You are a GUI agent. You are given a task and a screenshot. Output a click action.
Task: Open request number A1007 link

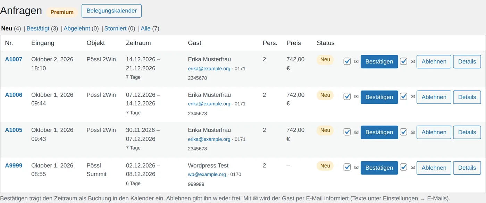point(14,59)
